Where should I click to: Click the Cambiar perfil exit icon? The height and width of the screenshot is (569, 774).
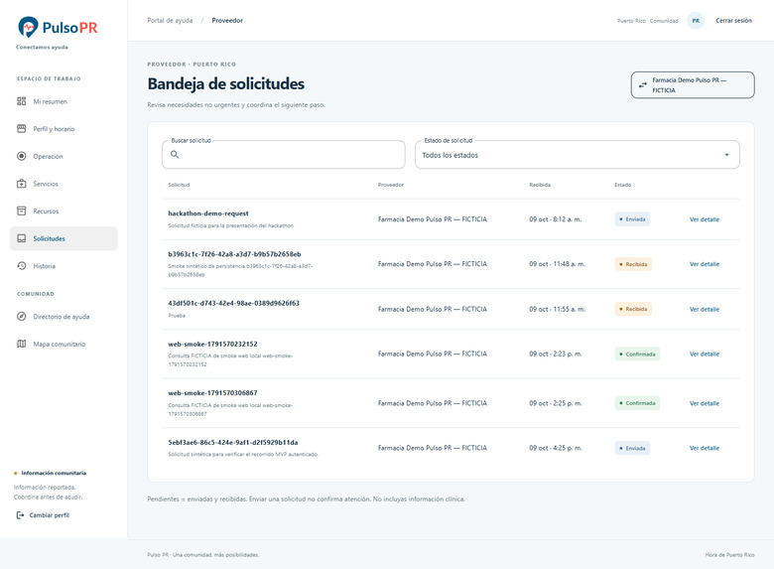tap(20, 515)
